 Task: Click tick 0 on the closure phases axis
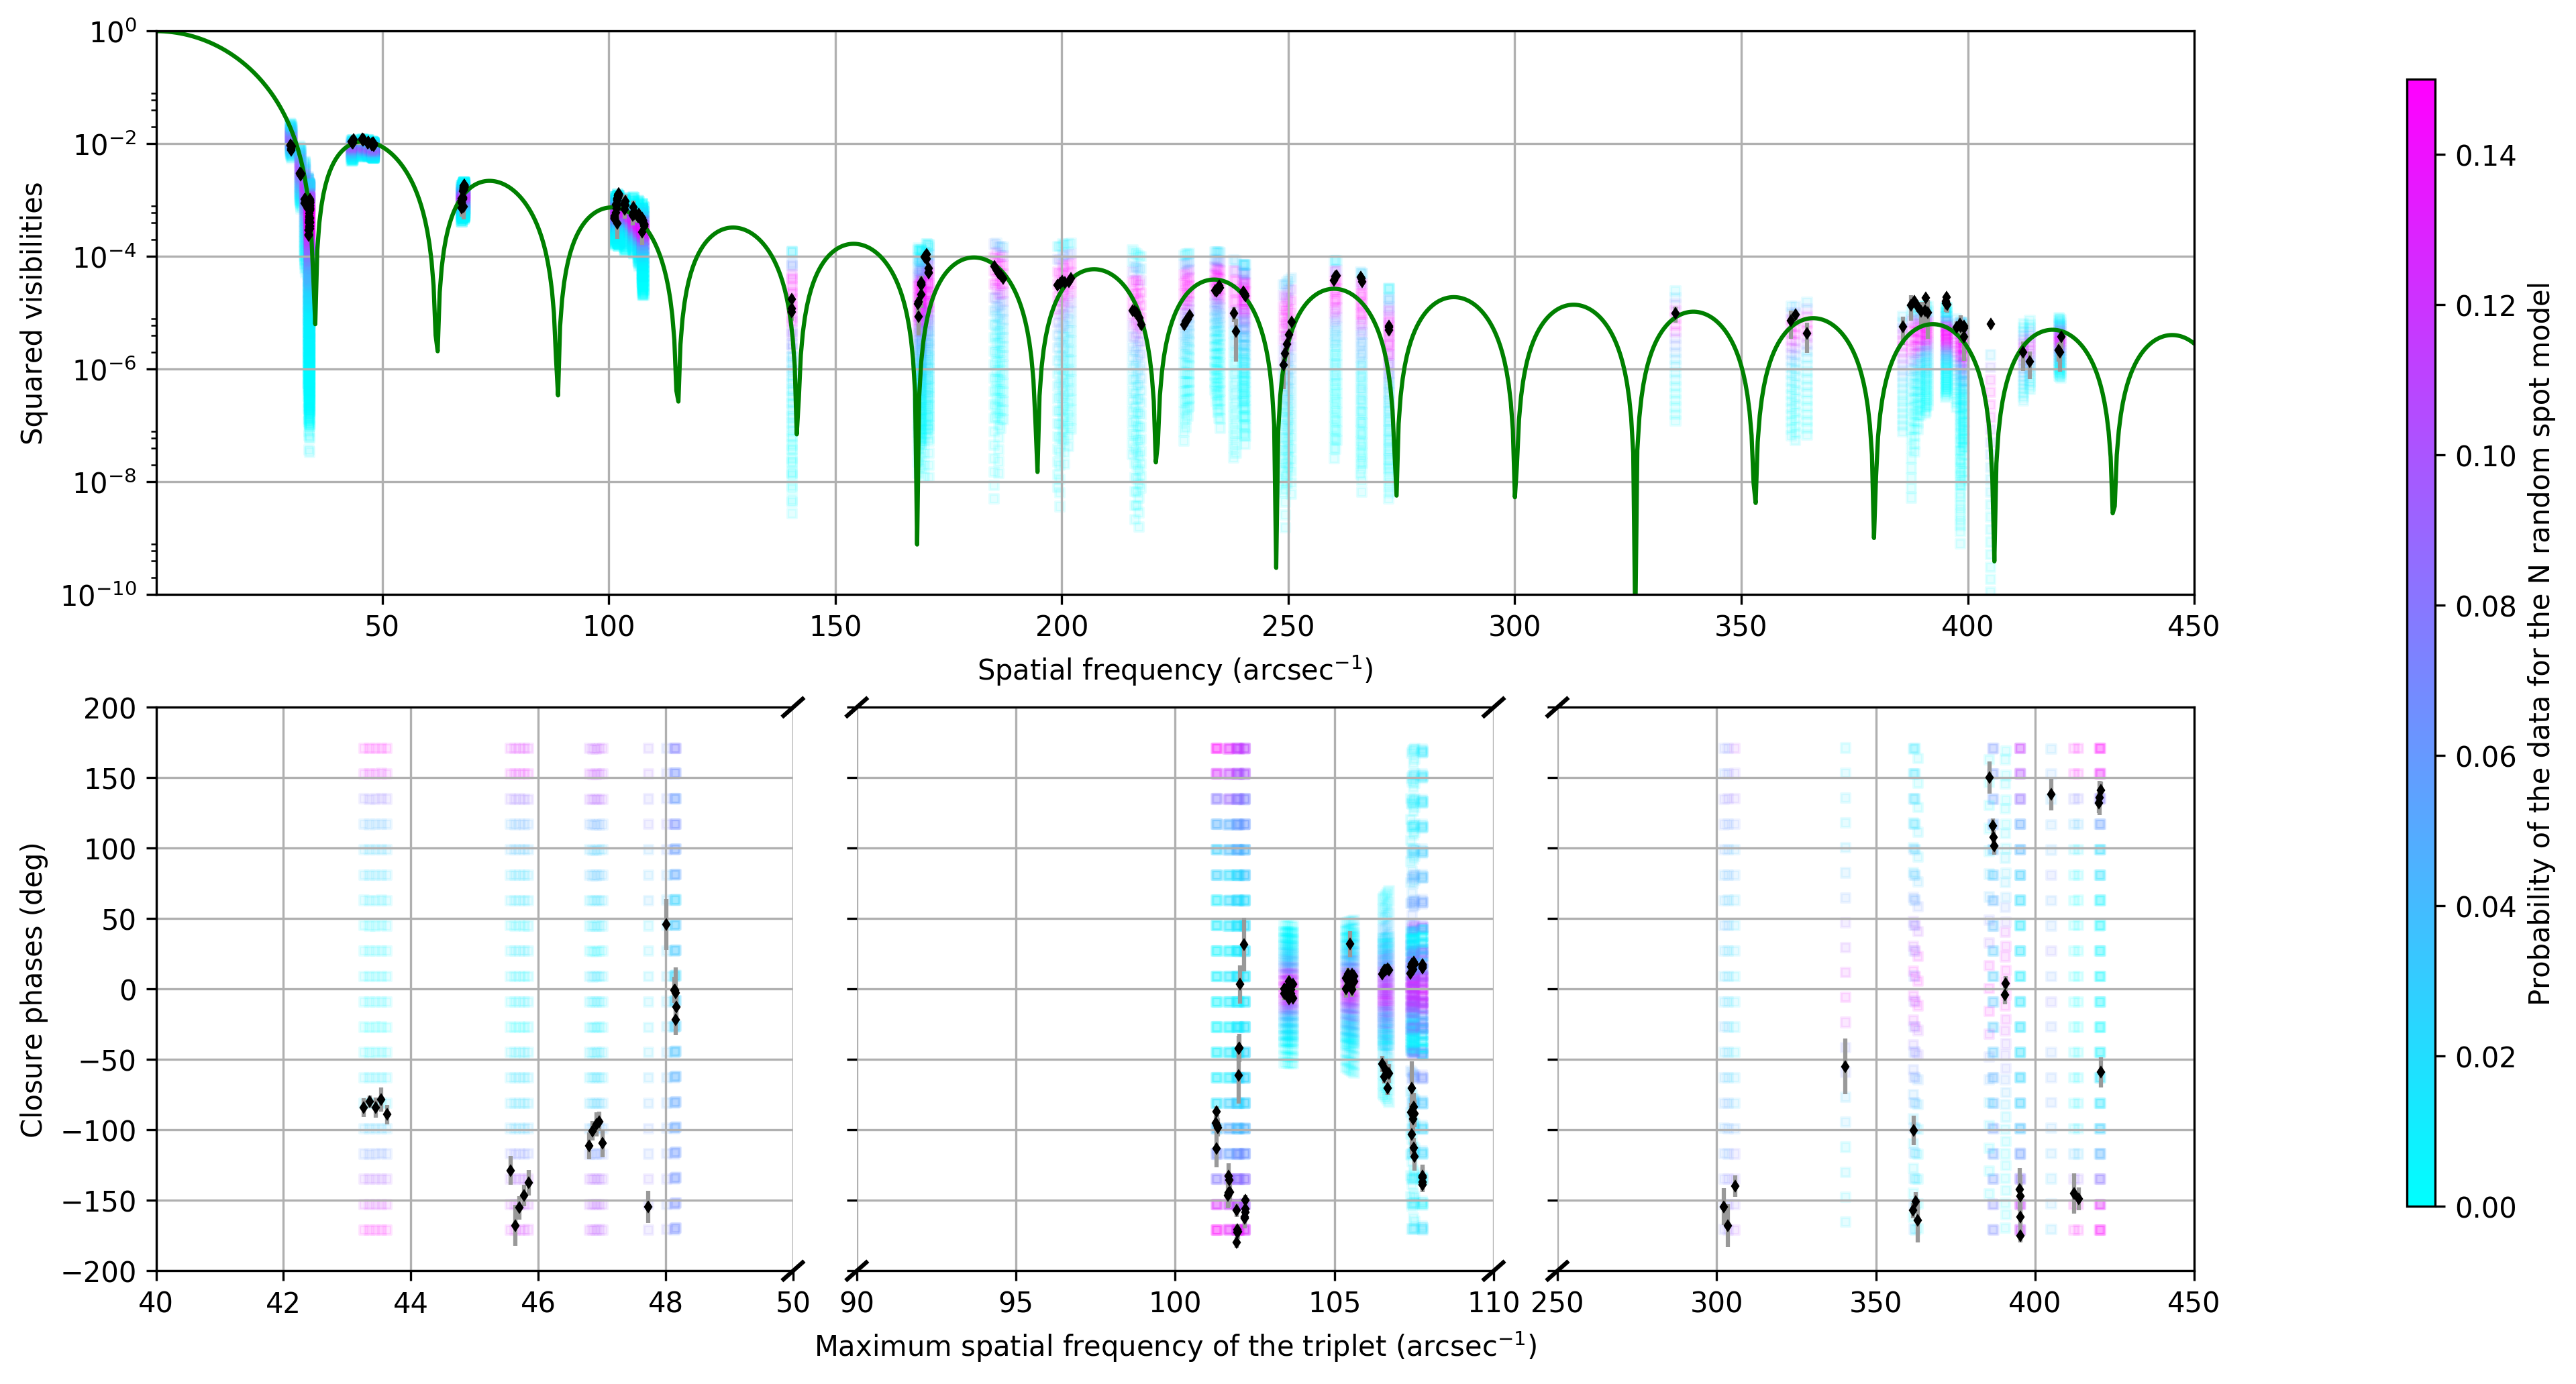(x=128, y=990)
